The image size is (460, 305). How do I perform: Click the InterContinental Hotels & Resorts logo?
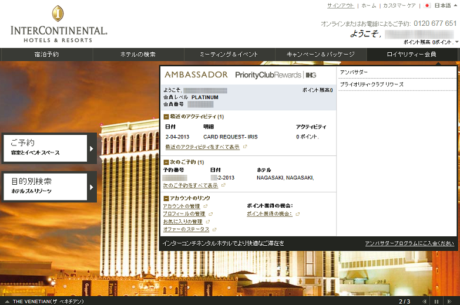coord(59,24)
